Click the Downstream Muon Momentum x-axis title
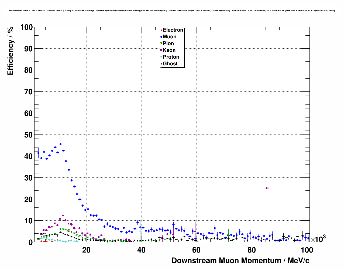Image resolution: width=344 pixels, height=269 pixels. 240,261
